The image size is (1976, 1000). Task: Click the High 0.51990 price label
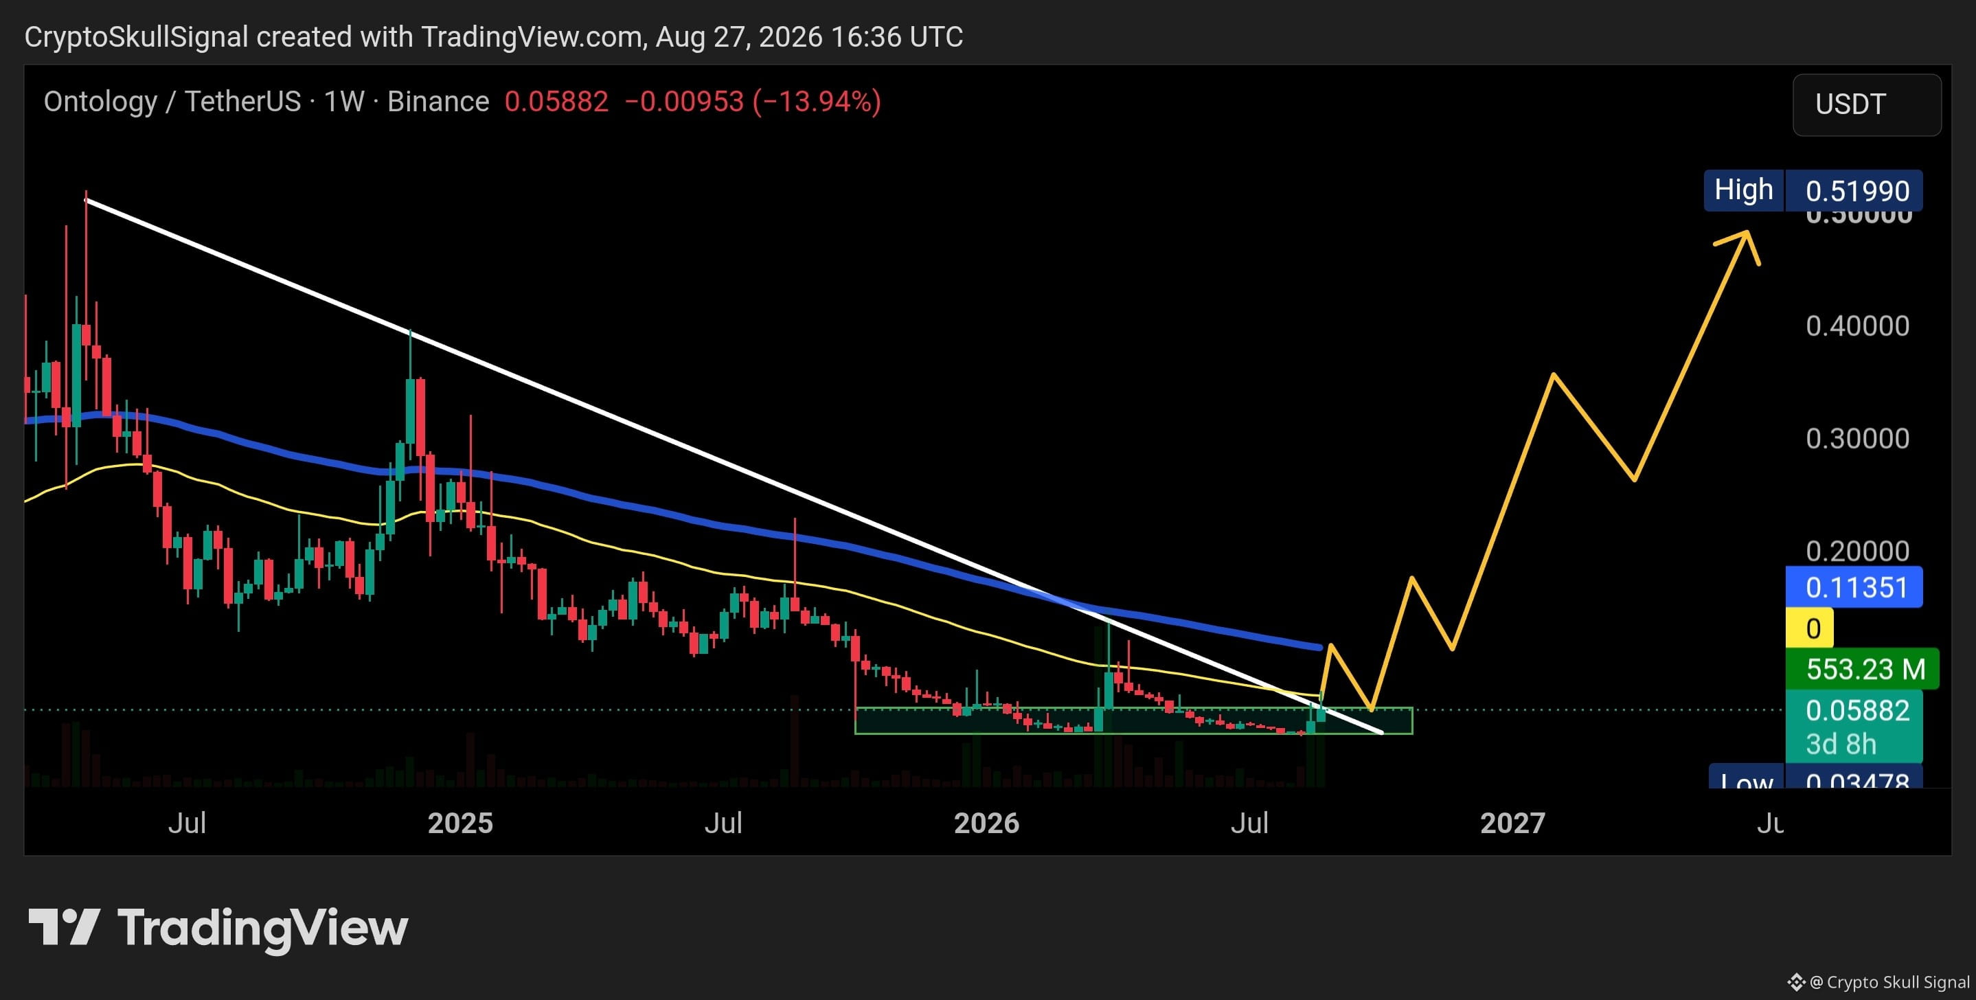1813,190
